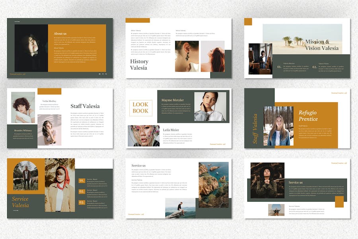The height and width of the screenshot is (239, 358).
Task: Click the small social icons on About us slide
Action: (103, 74)
